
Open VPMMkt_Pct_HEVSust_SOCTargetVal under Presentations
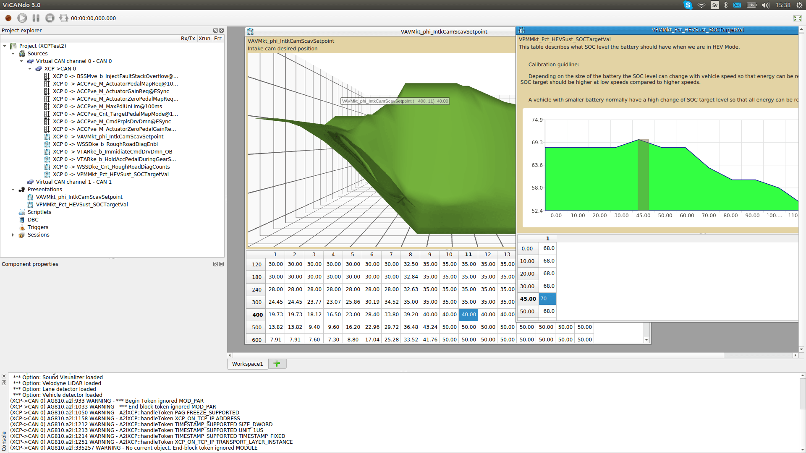(82, 205)
